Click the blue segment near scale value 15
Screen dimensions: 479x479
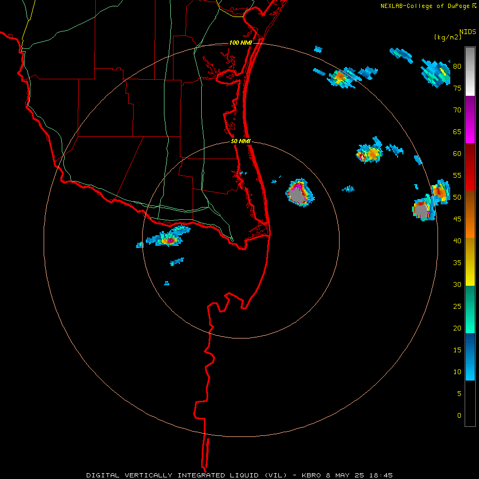point(470,357)
